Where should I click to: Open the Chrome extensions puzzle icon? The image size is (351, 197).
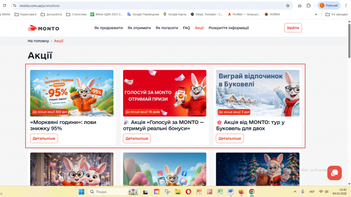(308, 5)
